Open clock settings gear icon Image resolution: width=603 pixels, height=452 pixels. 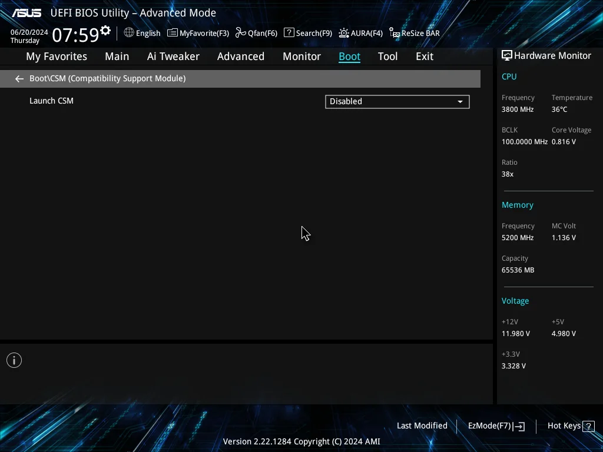pyautogui.click(x=105, y=31)
